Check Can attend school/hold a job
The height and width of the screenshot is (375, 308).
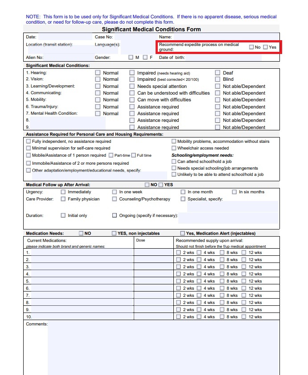click(x=174, y=162)
